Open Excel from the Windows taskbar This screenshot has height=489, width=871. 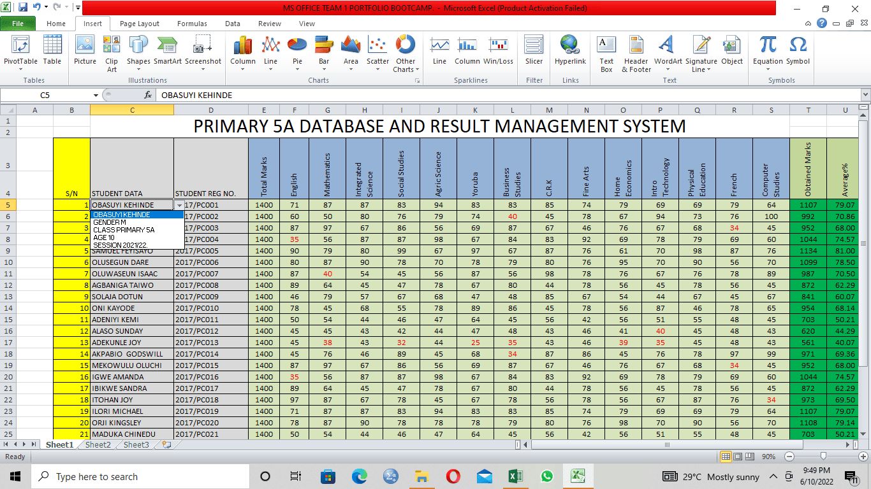pos(515,476)
